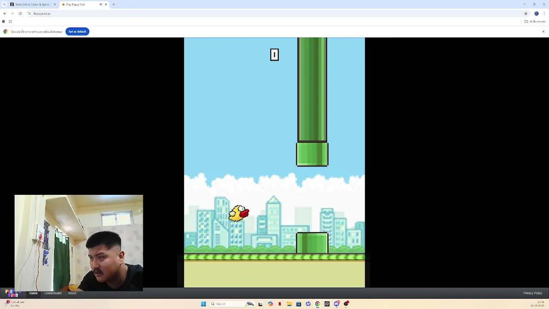Viewport: 549px width, 309px height.
Task: Open the apps grid bookmark shortcut
Action: pos(10,21)
